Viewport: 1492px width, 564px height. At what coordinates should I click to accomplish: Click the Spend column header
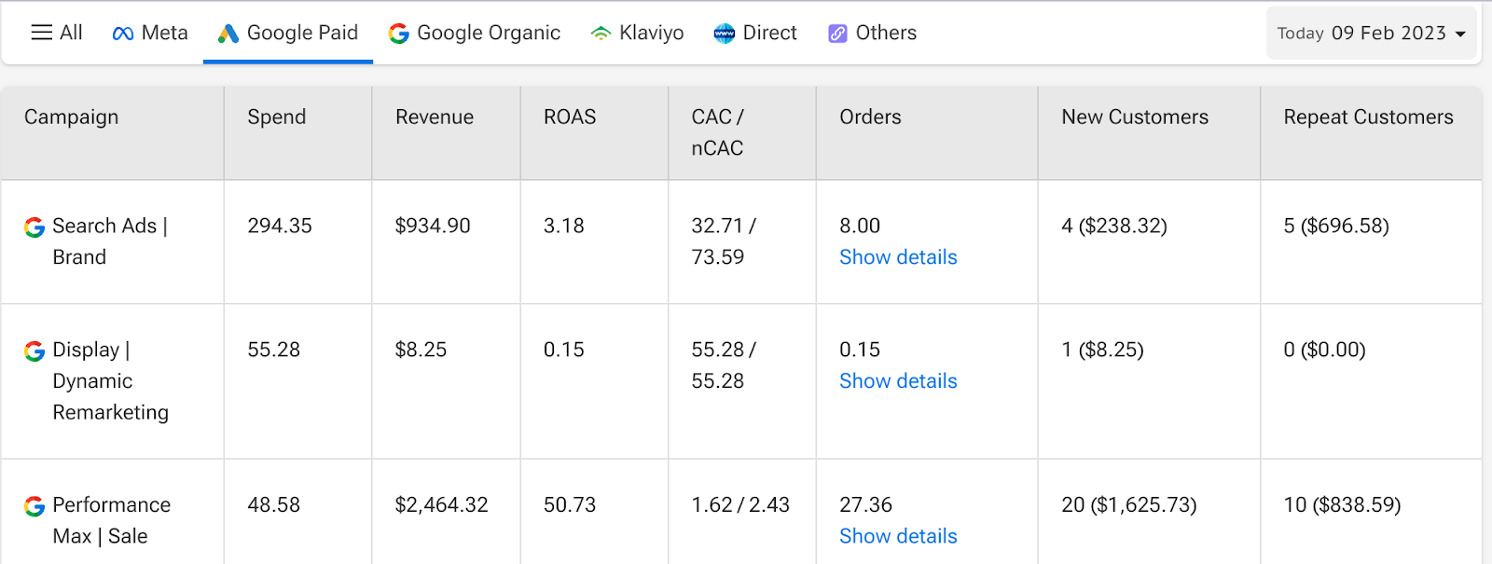click(277, 117)
